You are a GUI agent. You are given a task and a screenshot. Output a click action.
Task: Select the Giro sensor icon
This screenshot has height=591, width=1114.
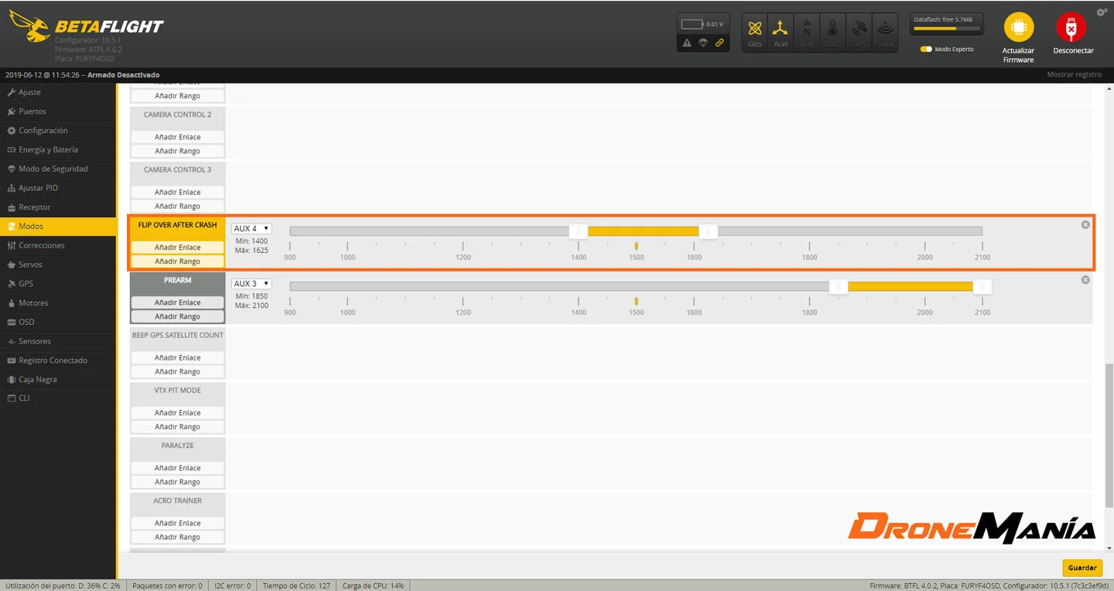tap(754, 31)
